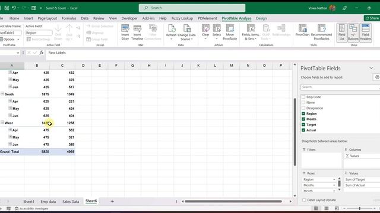
Task: Click the horizontal scrollbar thumb
Action: 233,201
